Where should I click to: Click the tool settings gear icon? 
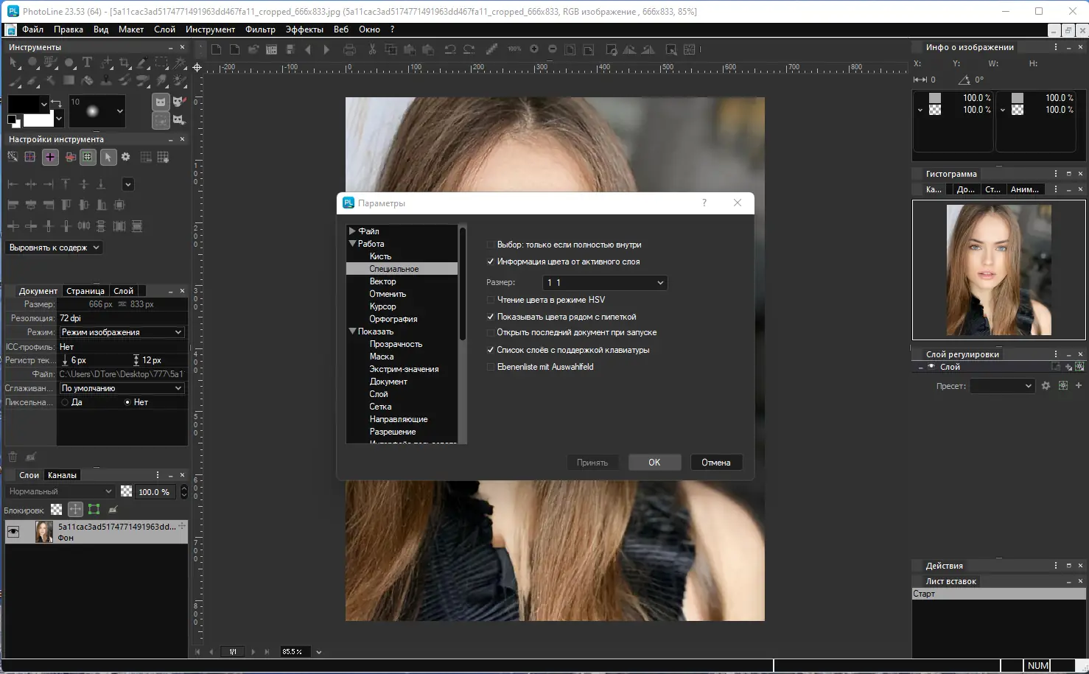point(126,157)
